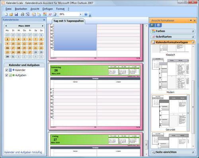Click the Freitag 27 green header

pyautogui.click(x=95, y=140)
